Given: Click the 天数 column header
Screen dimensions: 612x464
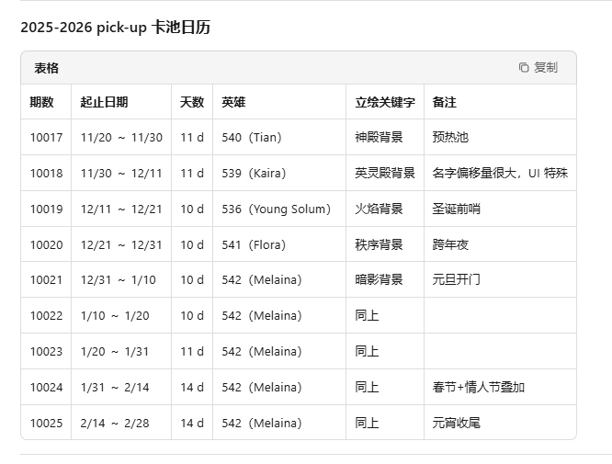Looking at the screenshot, I should (x=191, y=102).
